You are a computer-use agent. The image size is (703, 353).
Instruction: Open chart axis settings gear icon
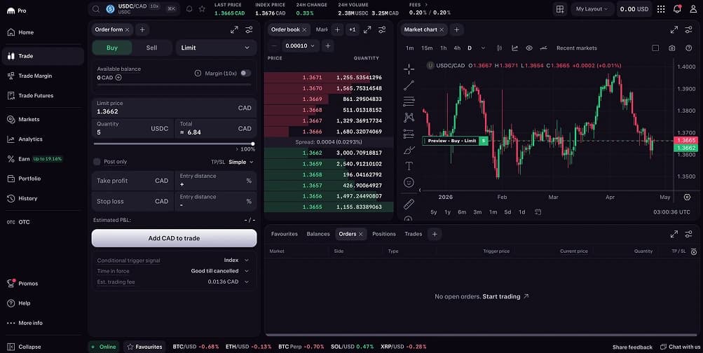pyautogui.click(x=687, y=197)
